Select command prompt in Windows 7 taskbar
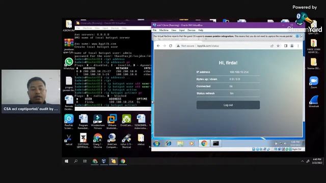 coord(215,143)
